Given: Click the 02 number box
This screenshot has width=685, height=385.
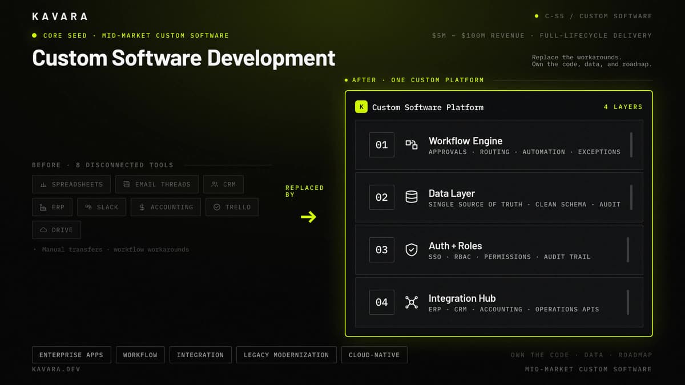Looking at the screenshot, I should tap(382, 197).
